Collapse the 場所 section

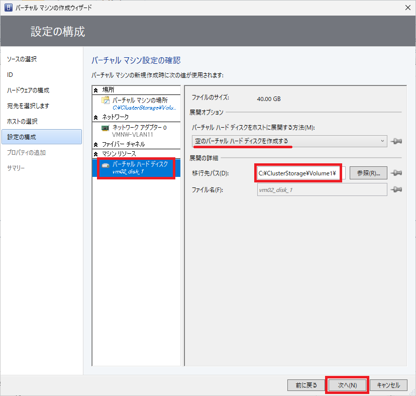[x=96, y=90]
